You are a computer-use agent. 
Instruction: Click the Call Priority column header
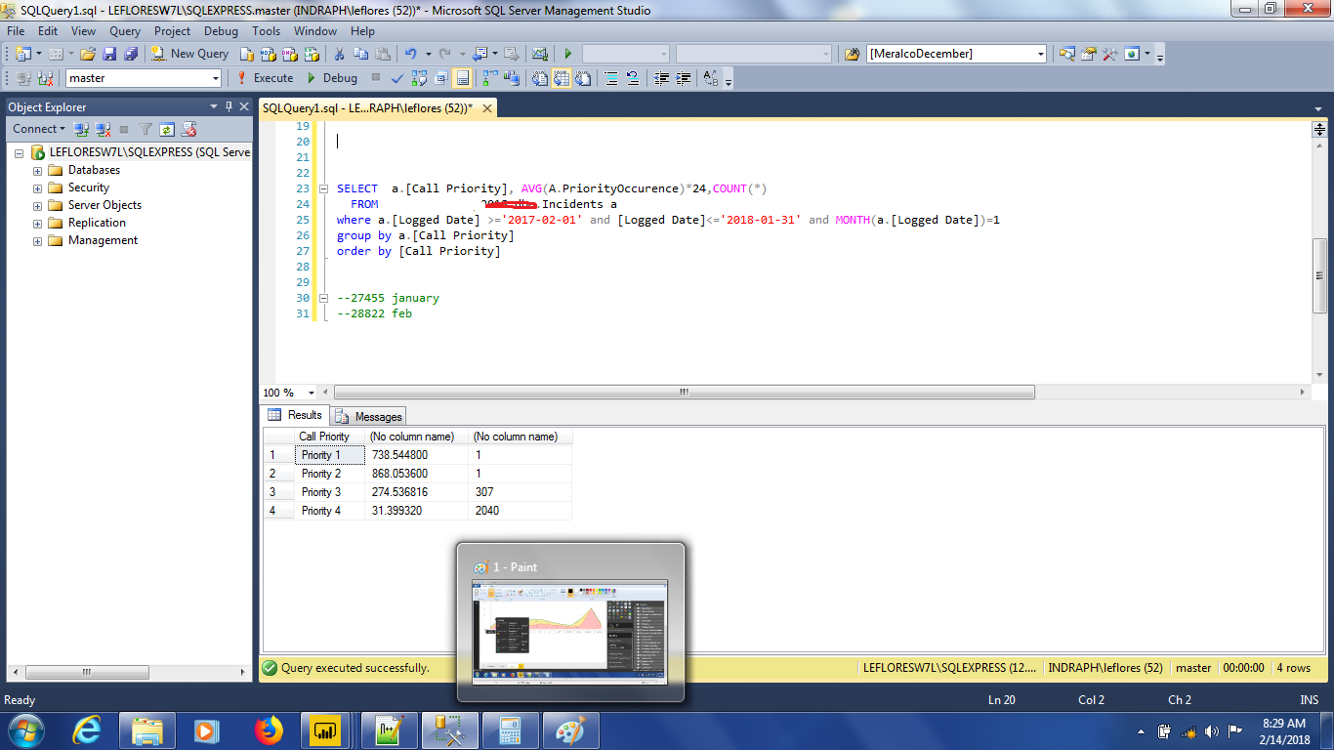(x=329, y=437)
